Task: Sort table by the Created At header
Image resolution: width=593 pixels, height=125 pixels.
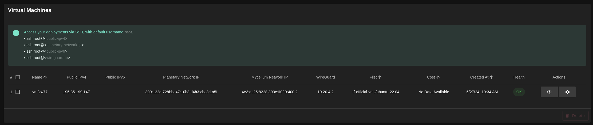Action: point(479,77)
